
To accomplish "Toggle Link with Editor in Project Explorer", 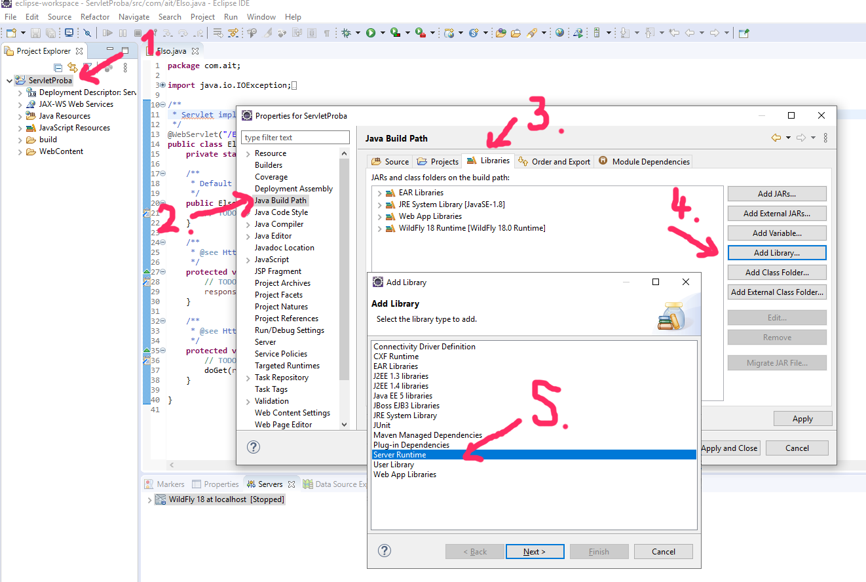I will tap(73, 67).
